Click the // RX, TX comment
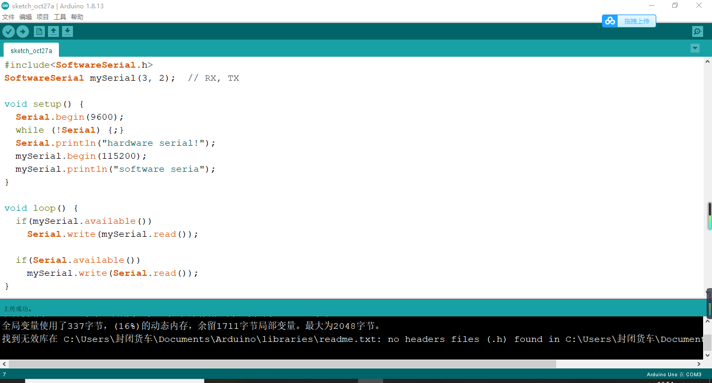Screen dimensions: 712x383 (214, 78)
